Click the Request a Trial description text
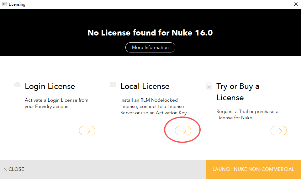The image size is (301, 179). click(x=247, y=115)
